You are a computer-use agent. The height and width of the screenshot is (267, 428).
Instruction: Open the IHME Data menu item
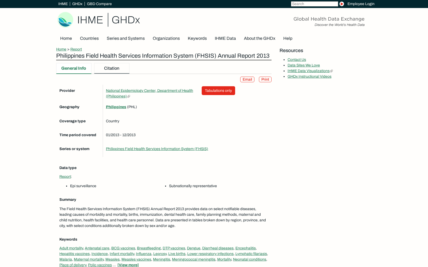pos(225,38)
